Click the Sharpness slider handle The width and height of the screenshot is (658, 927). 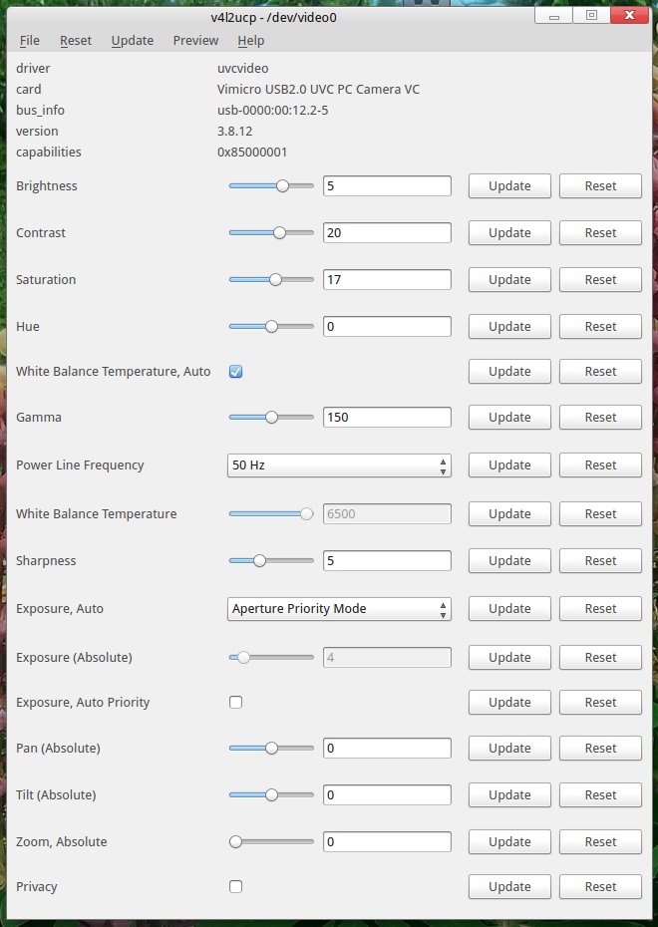[259, 561]
